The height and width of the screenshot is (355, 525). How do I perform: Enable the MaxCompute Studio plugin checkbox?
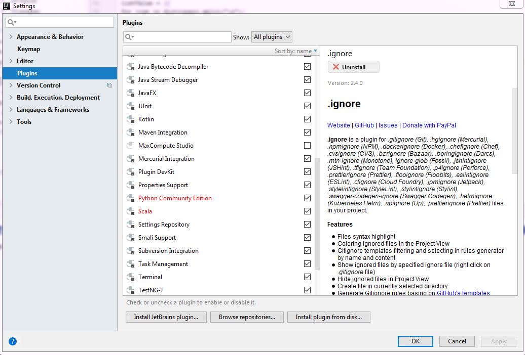point(307,146)
